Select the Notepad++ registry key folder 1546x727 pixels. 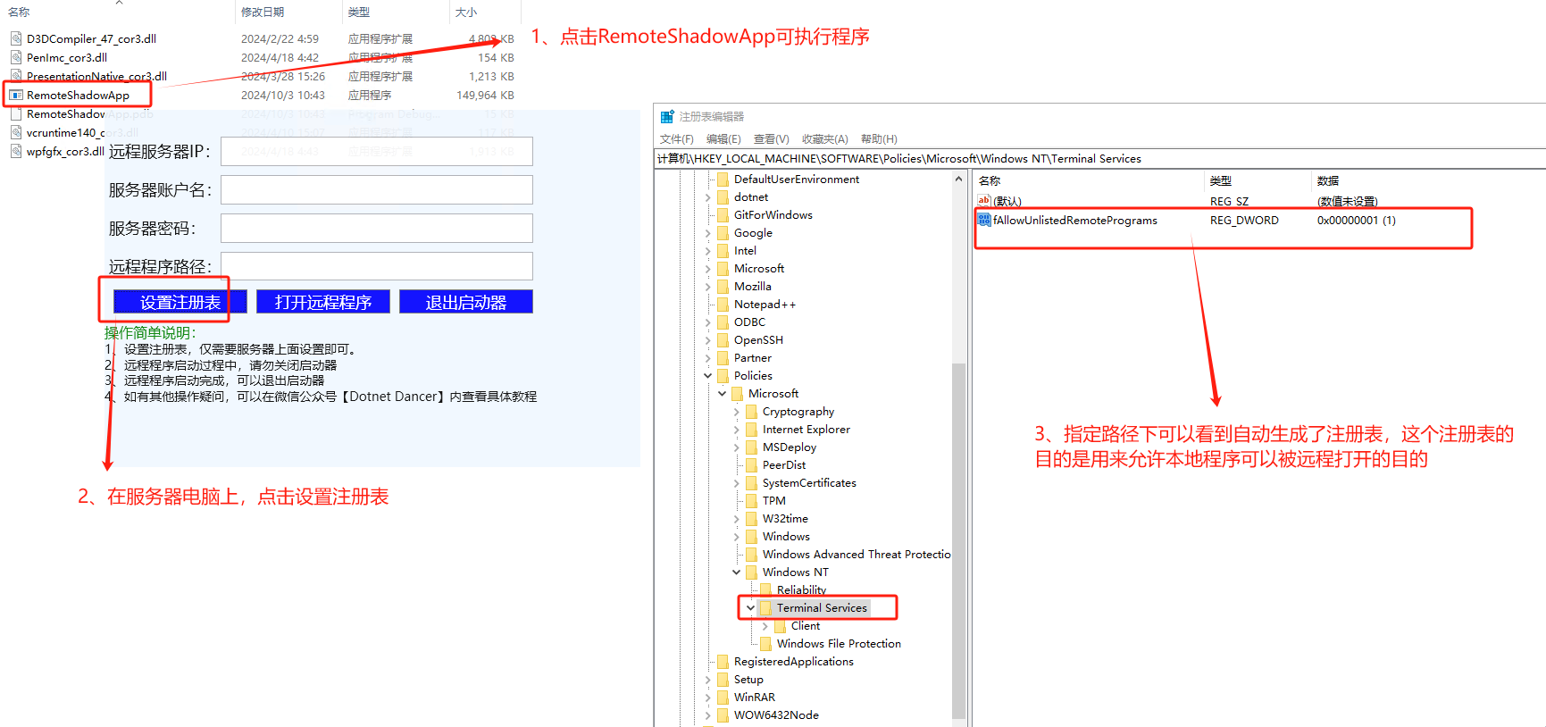764,305
